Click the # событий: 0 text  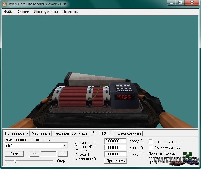[86, 159]
